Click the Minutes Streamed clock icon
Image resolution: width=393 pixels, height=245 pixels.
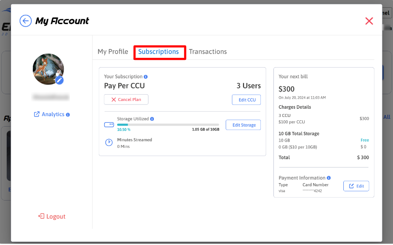[x=109, y=143]
